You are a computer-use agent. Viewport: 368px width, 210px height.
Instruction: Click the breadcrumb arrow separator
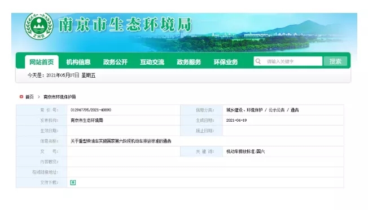pyautogui.click(x=39, y=97)
